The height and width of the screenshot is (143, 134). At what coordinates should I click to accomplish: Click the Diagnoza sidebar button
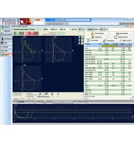pyautogui.click(x=6, y=31)
